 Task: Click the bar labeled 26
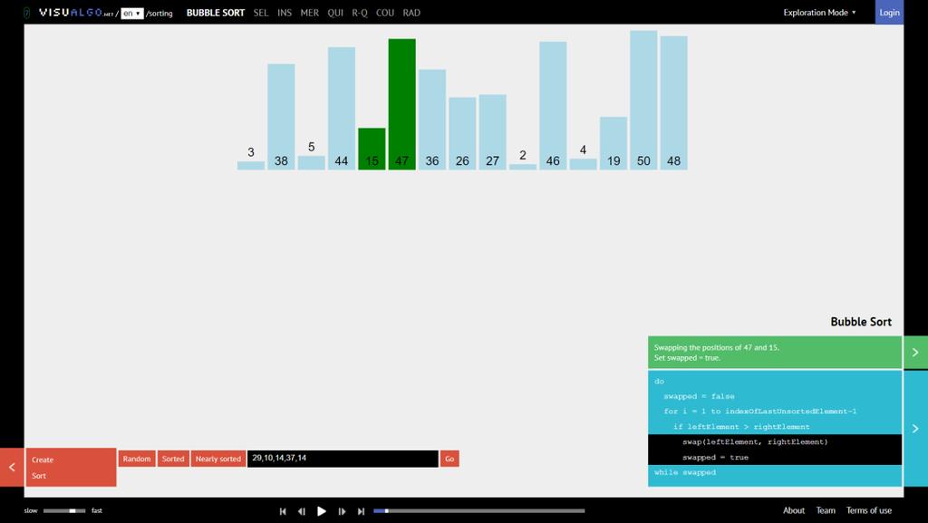tap(462, 133)
